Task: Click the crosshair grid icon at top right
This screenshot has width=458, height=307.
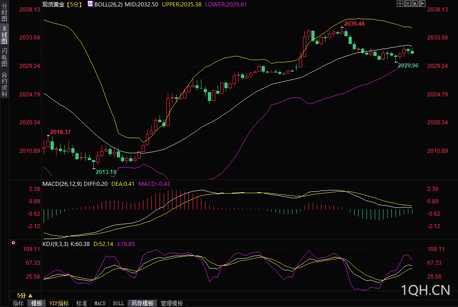Action: [x=400, y=4]
